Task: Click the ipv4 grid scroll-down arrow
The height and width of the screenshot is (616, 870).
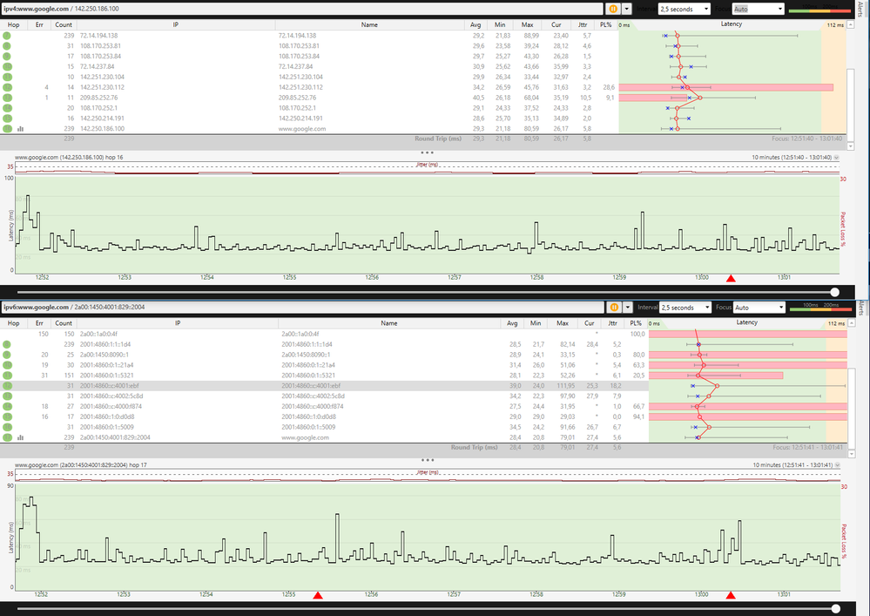Action: [x=851, y=146]
